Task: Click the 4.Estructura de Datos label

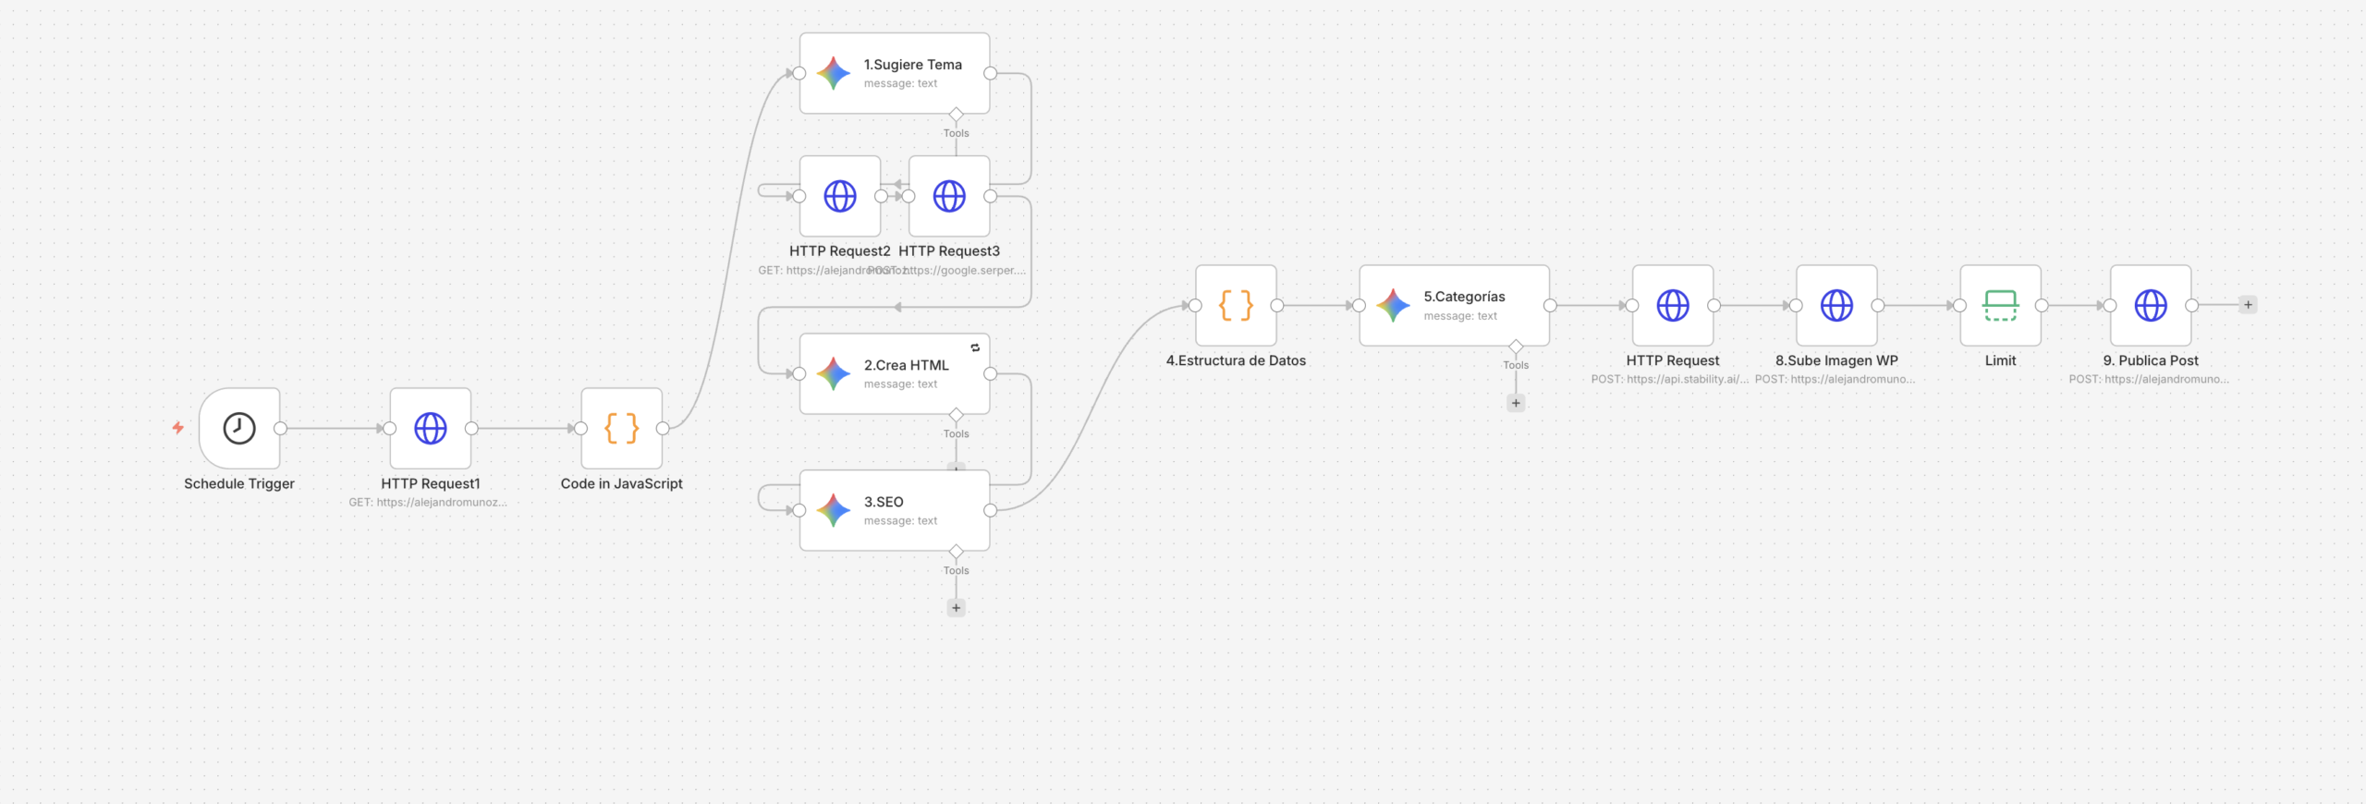Action: point(1236,360)
